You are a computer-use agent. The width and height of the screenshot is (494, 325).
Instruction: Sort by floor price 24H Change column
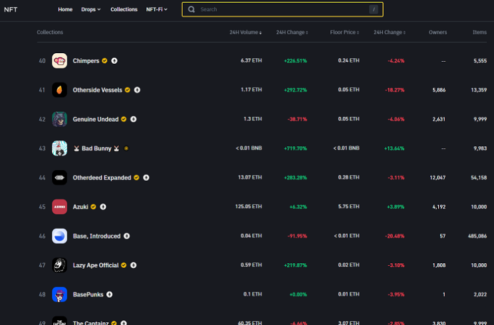coord(390,32)
